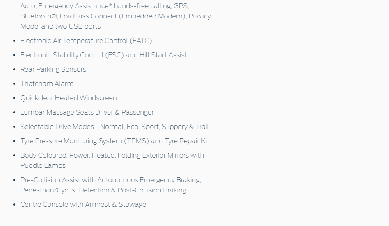Click the bullet beside Centre Console item

14,204
